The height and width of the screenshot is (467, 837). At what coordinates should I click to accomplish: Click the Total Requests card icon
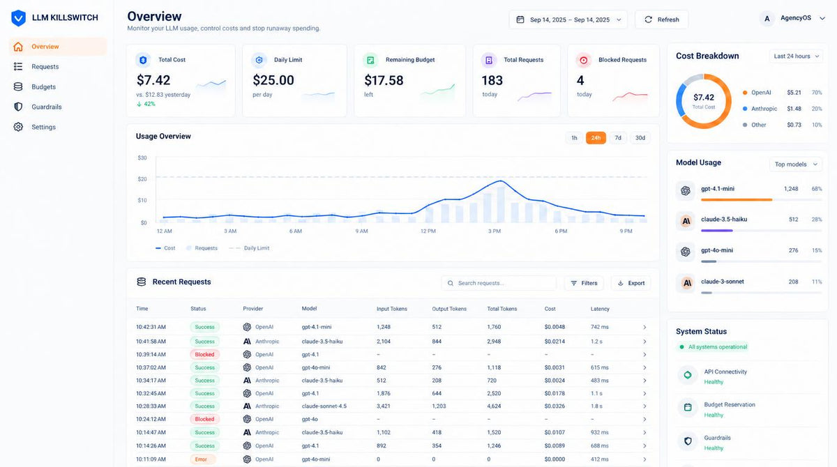pyautogui.click(x=489, y=60)
